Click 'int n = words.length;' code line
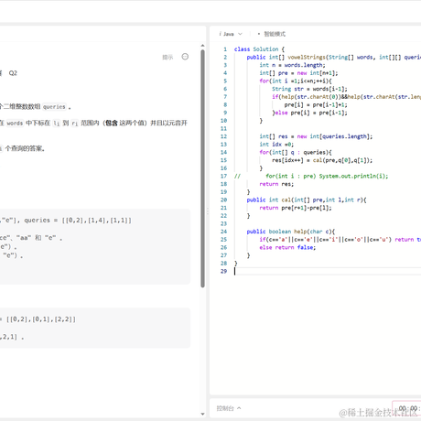The height and width of the screenshot is (421, 421). coord(292,65)
